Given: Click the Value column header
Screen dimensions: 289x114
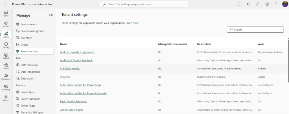Looking at the screenshot, I should pos(261,44).
